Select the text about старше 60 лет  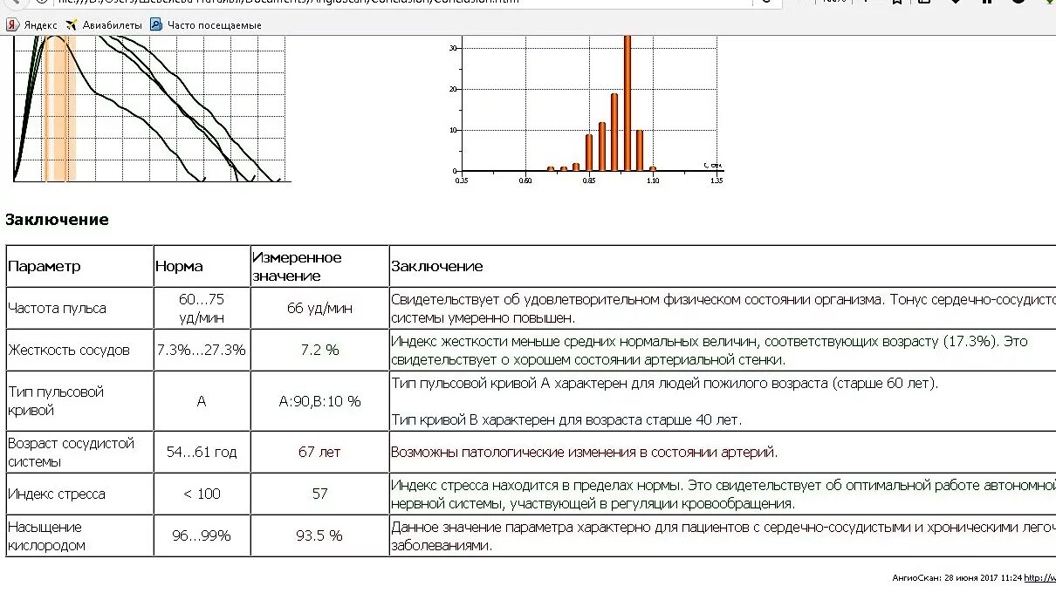click(x=664, y=384)
